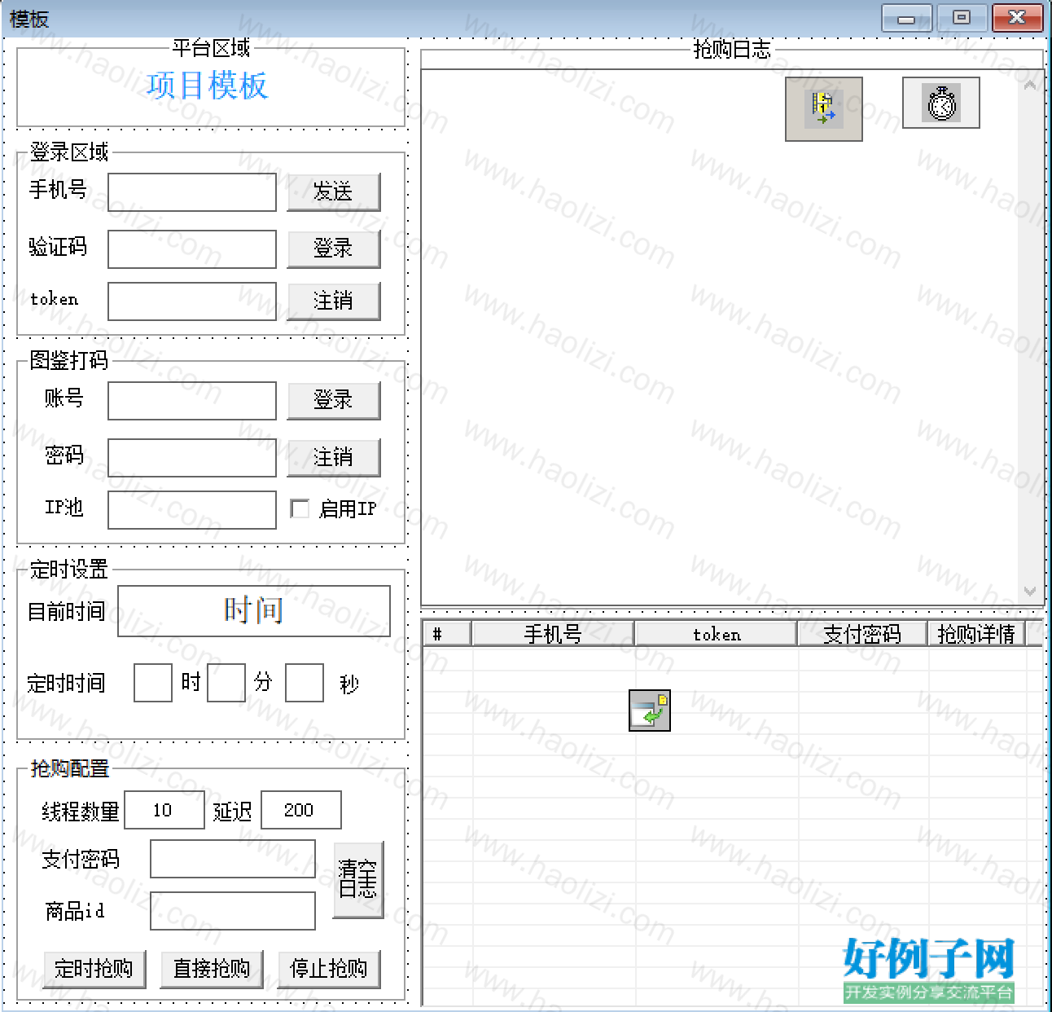
Task: Click the # column header
Action: (x=447, y=634)
